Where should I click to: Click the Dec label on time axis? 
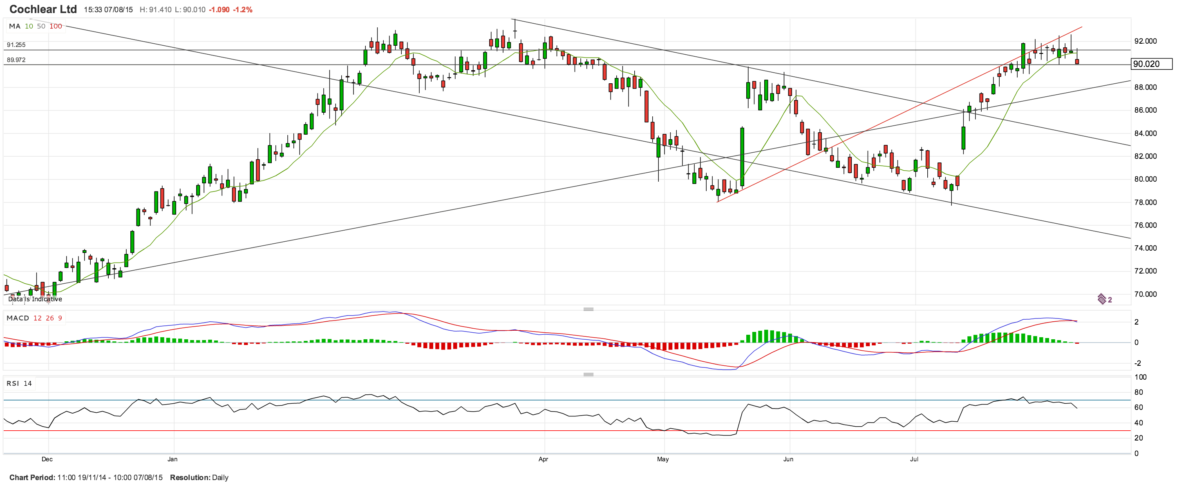coord(47,459)
